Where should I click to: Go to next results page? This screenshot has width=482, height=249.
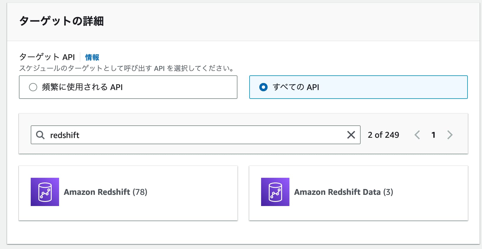pyautogui.click(x=450, y=135)
